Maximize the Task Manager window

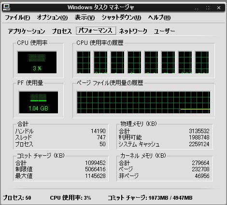click(208, 8)
